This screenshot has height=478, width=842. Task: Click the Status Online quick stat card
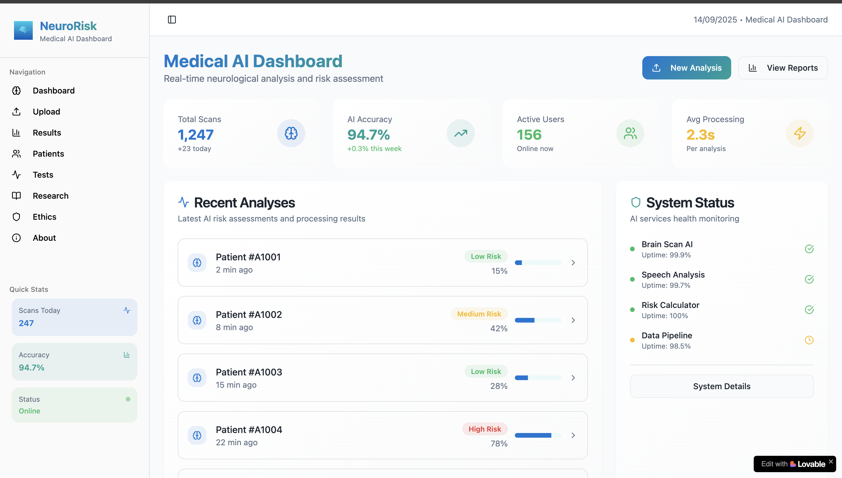(74, 405)
